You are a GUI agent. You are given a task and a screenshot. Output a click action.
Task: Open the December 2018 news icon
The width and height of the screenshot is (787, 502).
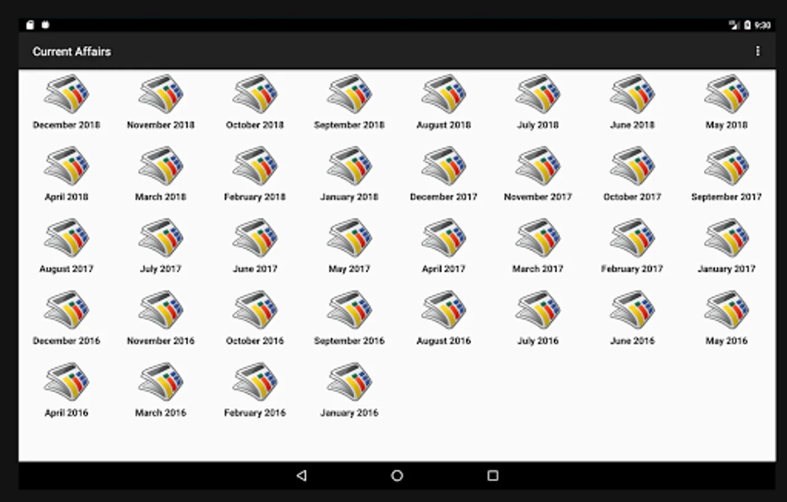tap(66, 94)
